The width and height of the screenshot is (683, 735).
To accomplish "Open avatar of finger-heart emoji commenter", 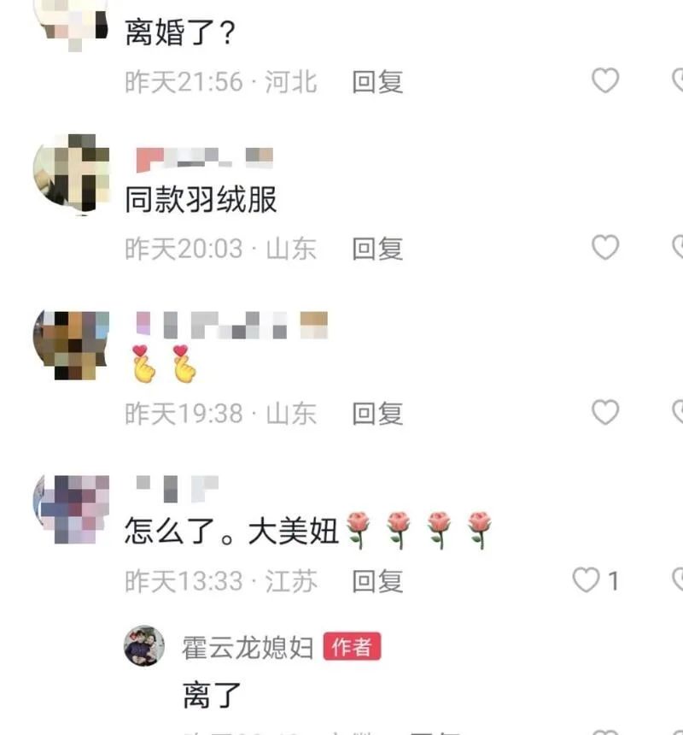I will pos(71,345).
